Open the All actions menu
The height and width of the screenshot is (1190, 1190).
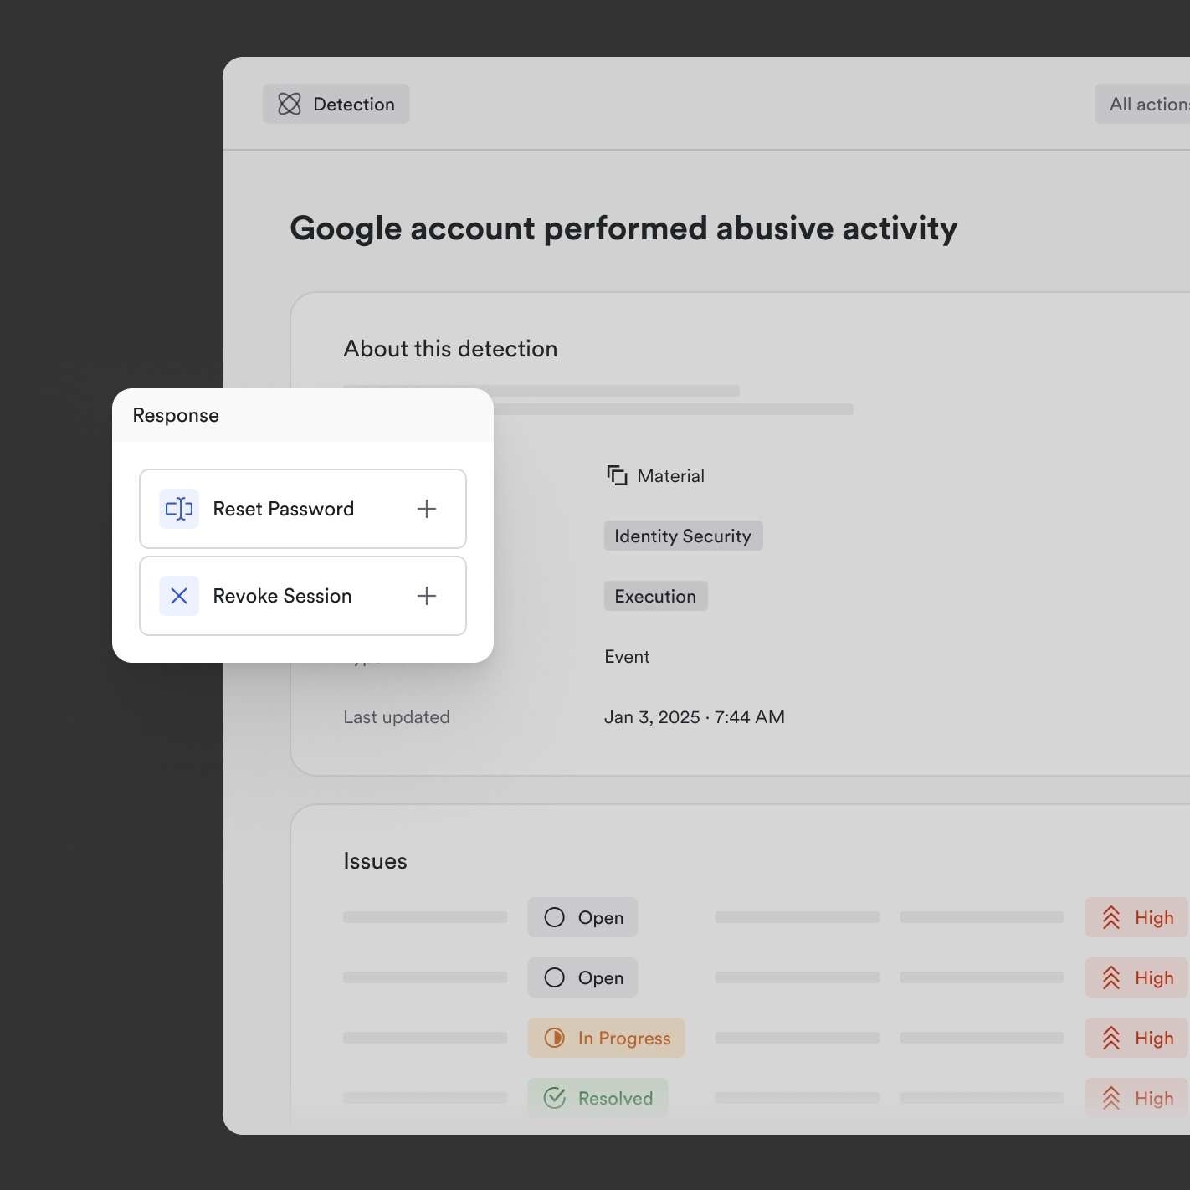click(1143, 104)
